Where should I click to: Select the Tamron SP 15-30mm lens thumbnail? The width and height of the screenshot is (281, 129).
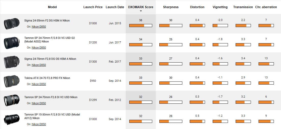[x=11, y=119]
